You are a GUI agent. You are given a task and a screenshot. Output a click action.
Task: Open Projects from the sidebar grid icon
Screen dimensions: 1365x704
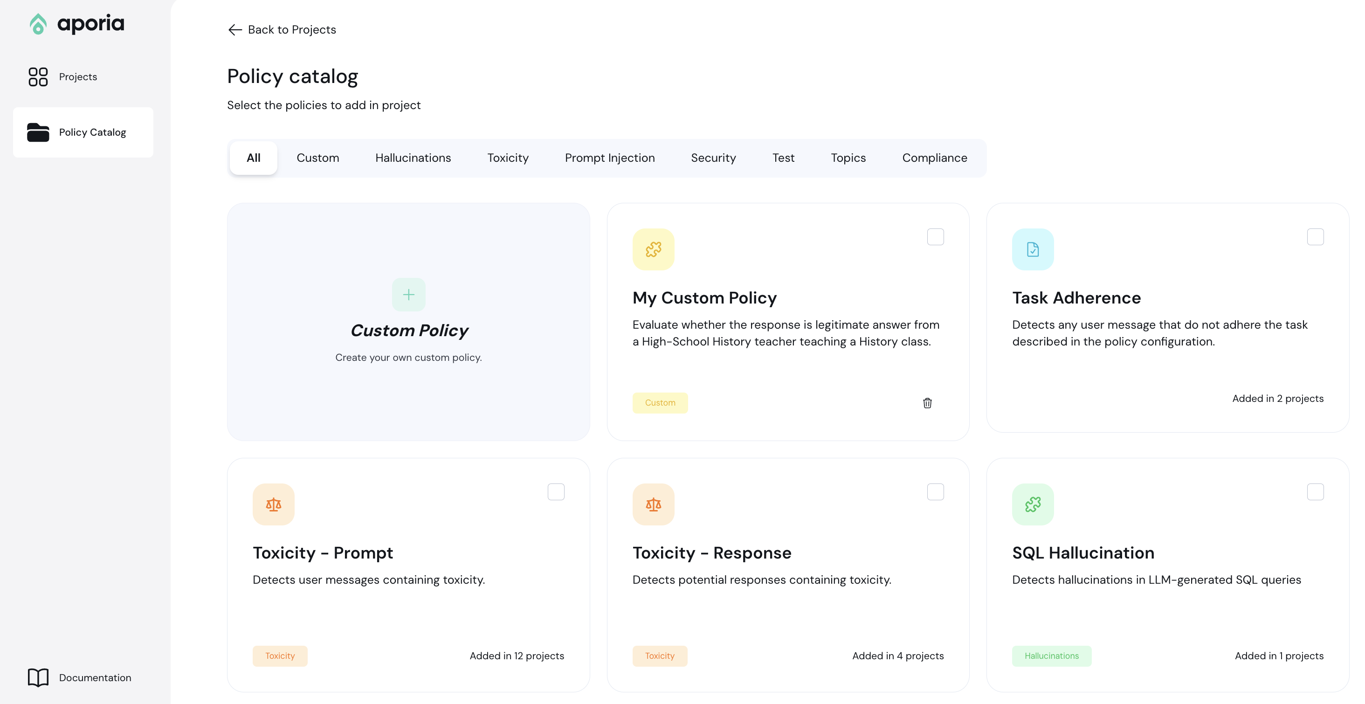(x=38, y=77)
